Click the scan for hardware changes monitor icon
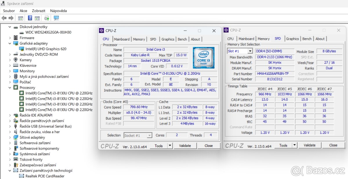Screen dimensions: 348x179 pyautogui.click(x=56, y=18)
